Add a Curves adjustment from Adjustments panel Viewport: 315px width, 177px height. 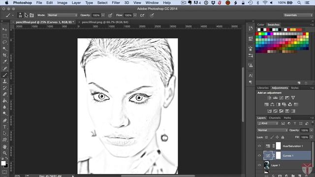tap(281, 98)
